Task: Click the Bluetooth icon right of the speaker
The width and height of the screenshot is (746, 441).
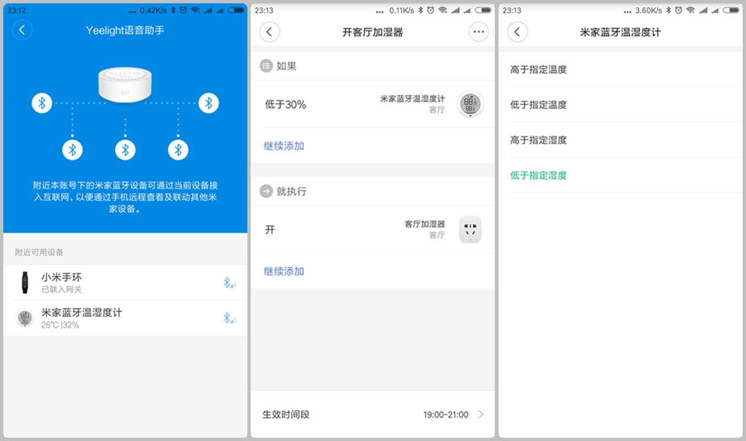Action: tap(208, 103)
